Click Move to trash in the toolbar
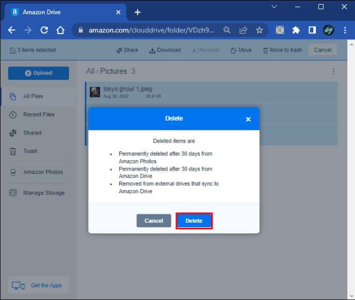 282,50
